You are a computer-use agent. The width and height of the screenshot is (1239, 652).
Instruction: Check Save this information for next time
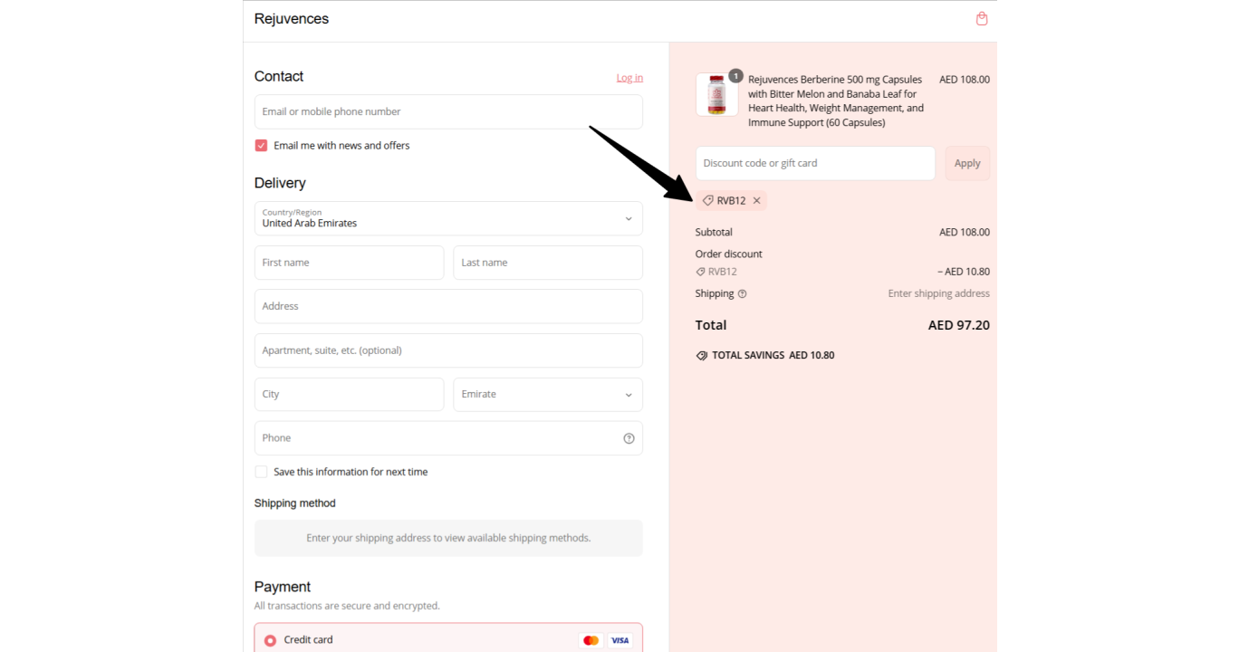coord(261,472)
